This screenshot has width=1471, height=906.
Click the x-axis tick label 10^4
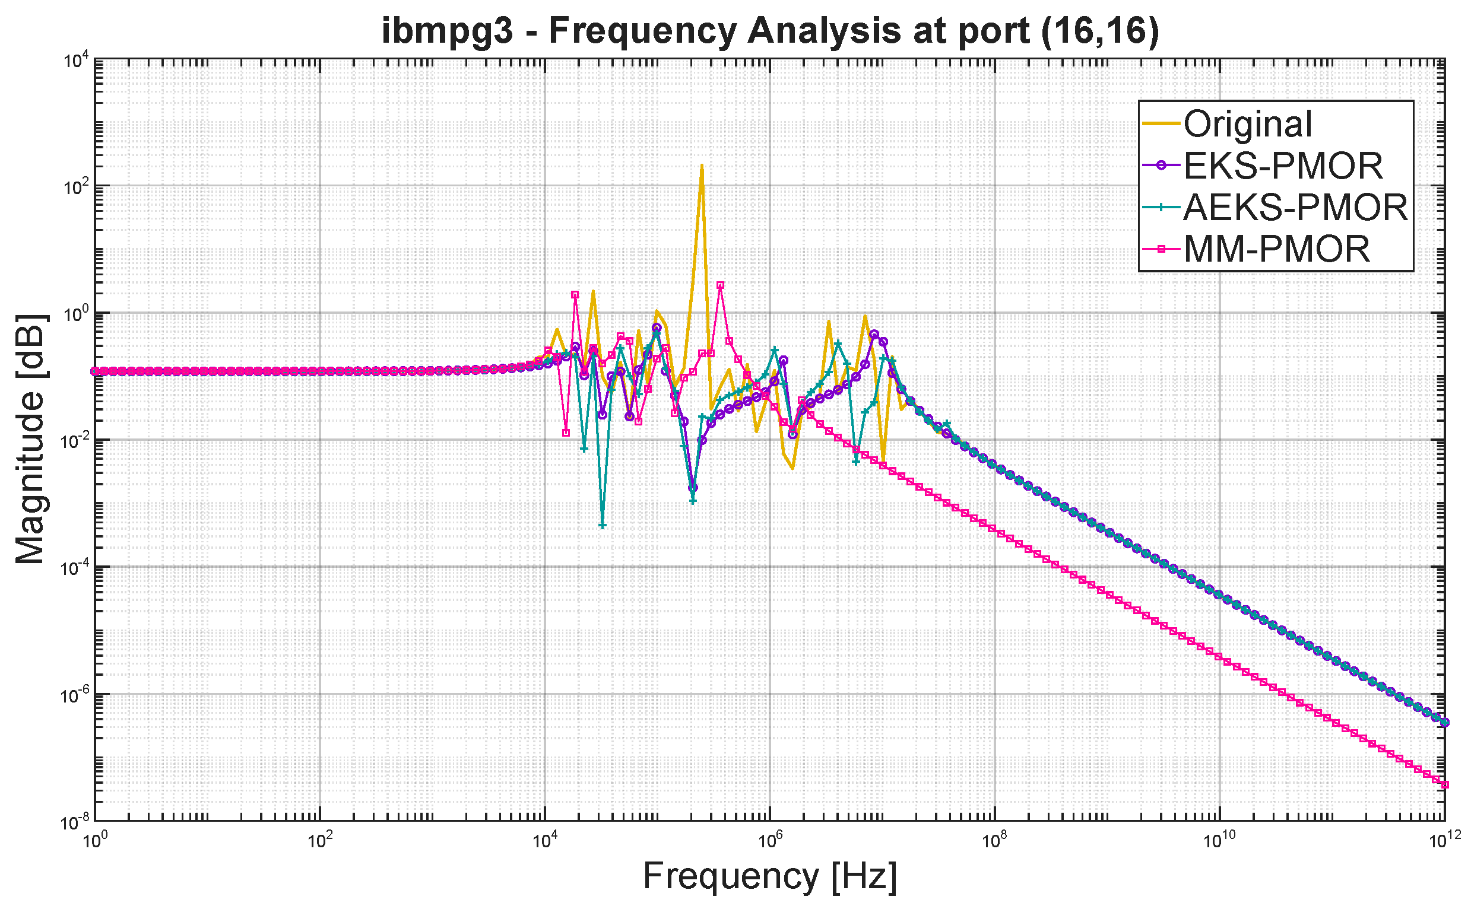click(544, 840)
